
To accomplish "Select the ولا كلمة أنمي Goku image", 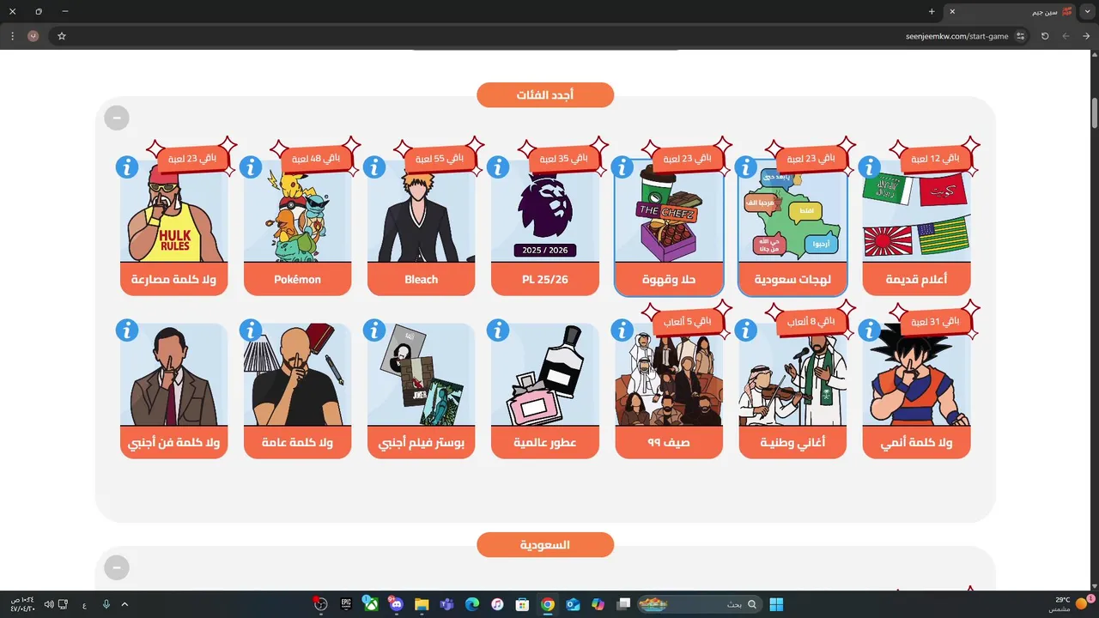I will point(916,376).
